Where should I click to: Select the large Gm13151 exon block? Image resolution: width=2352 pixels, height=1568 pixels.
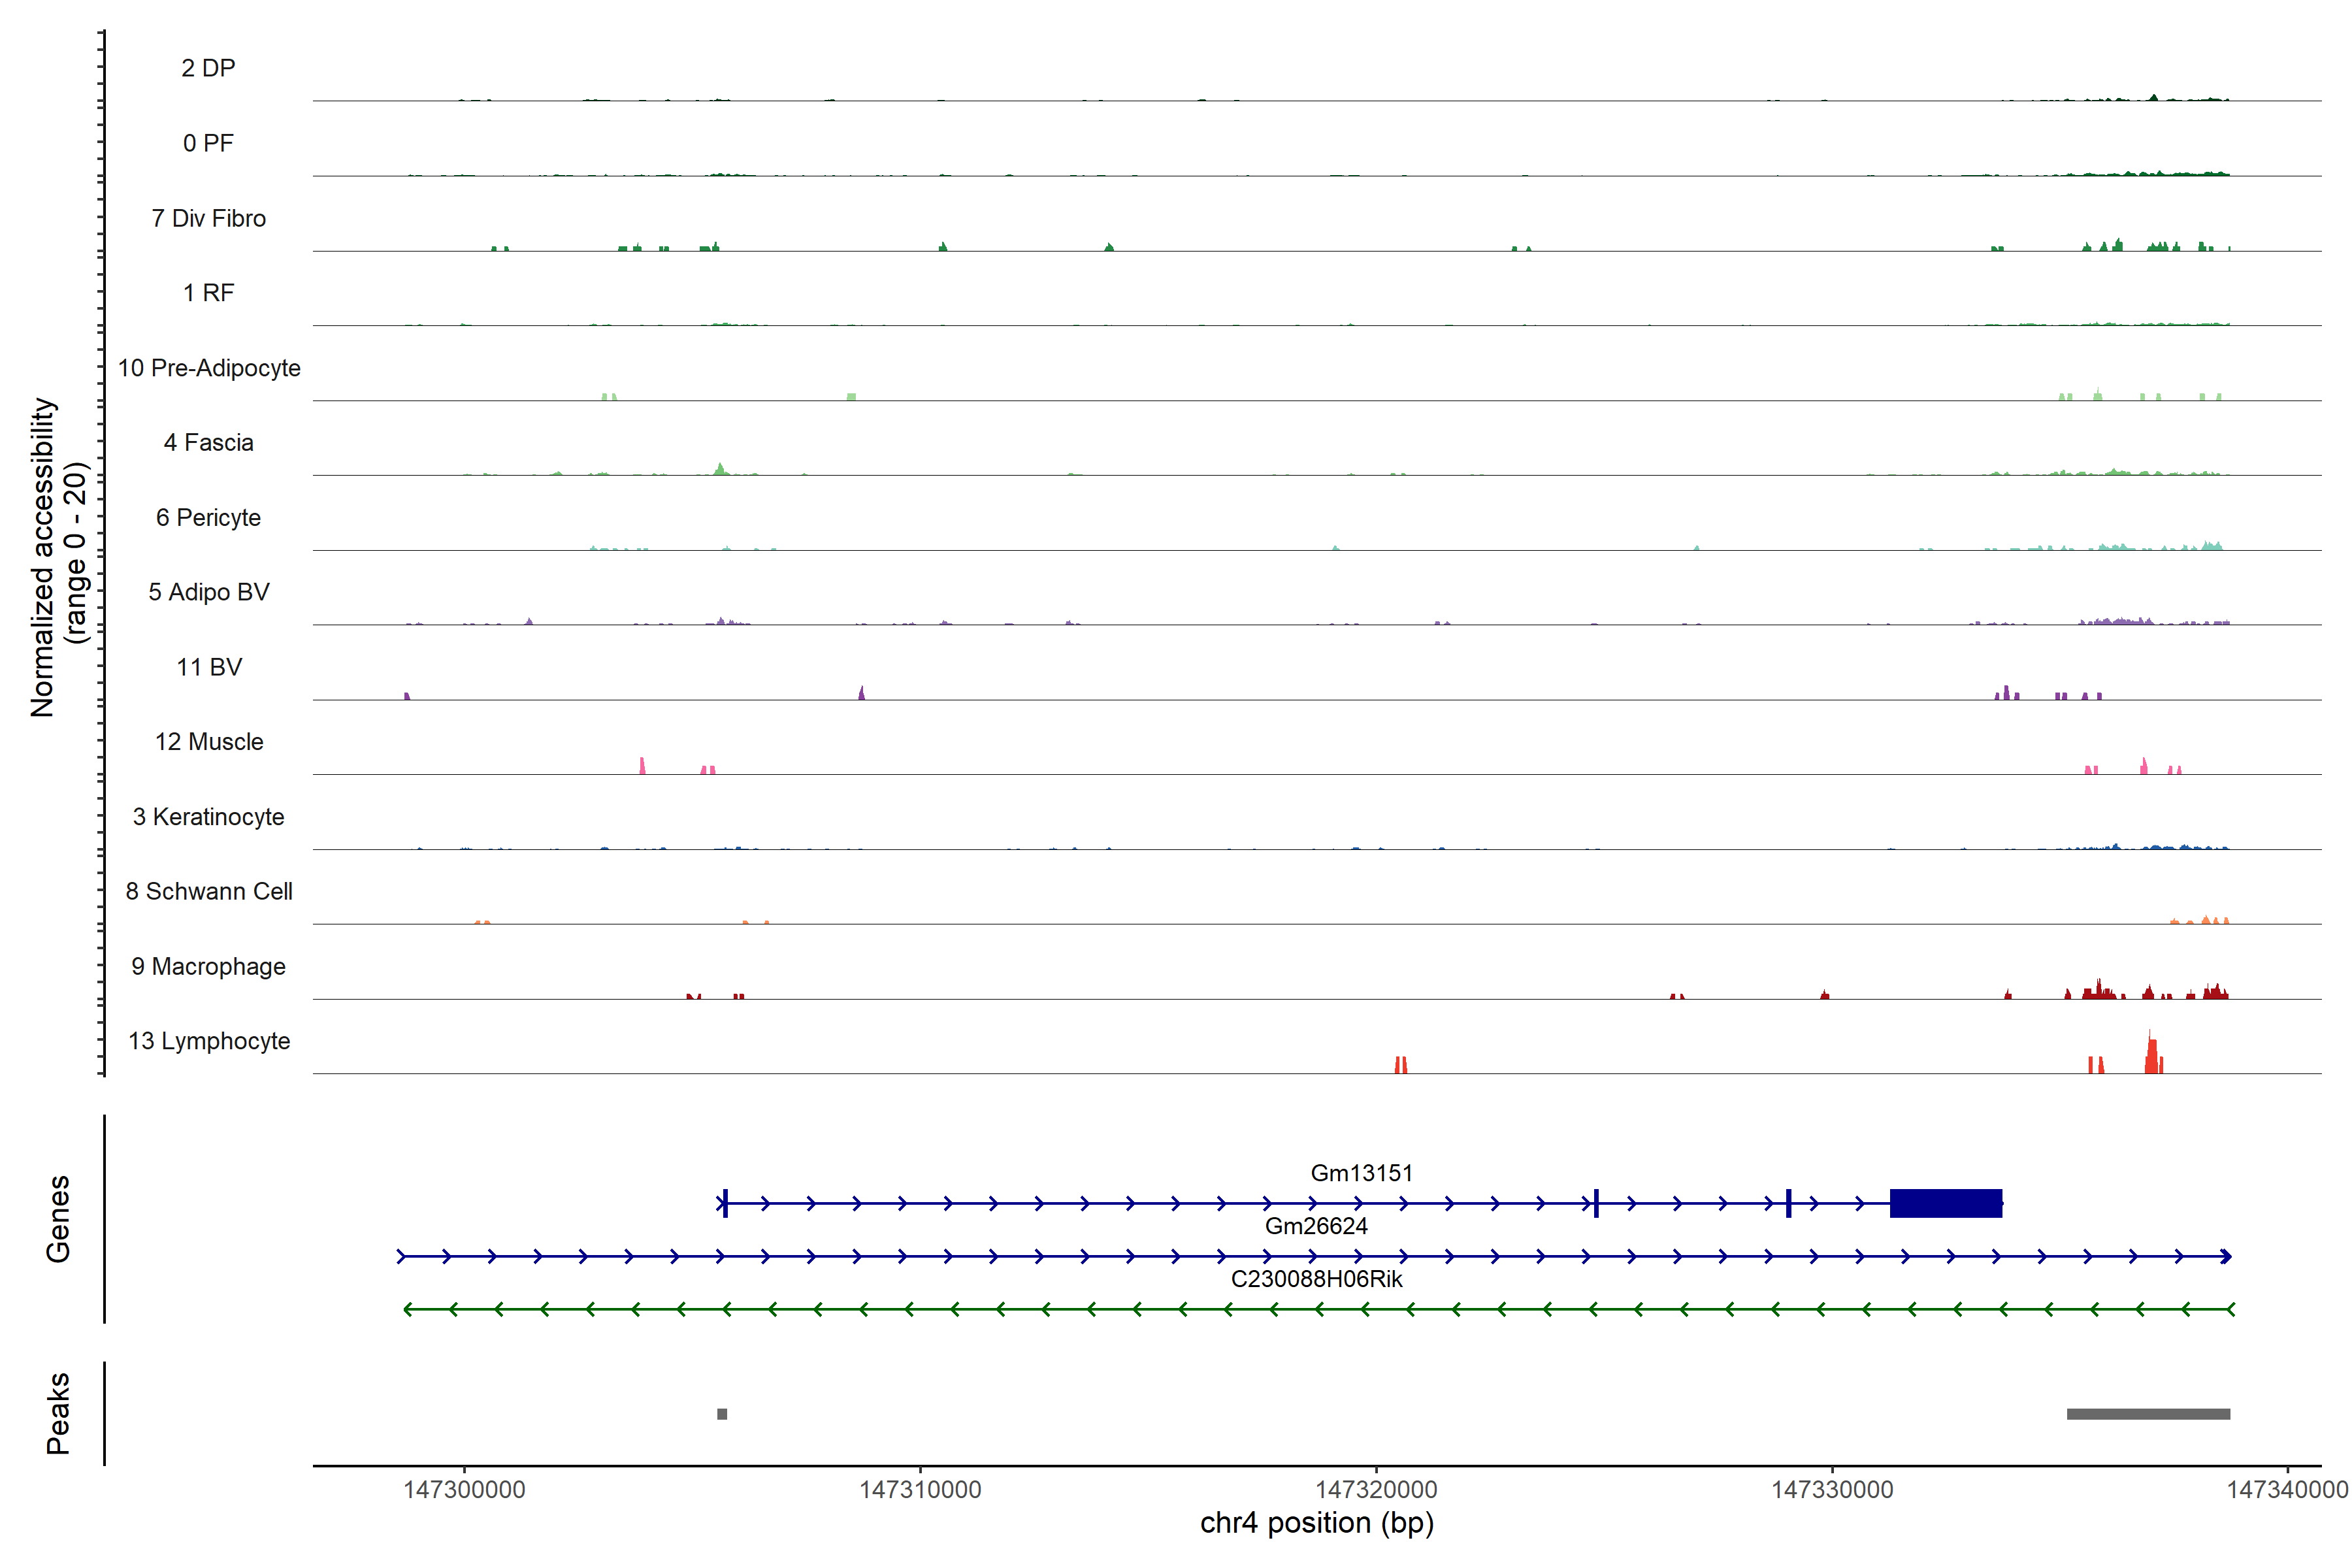click(1945, 1203)
